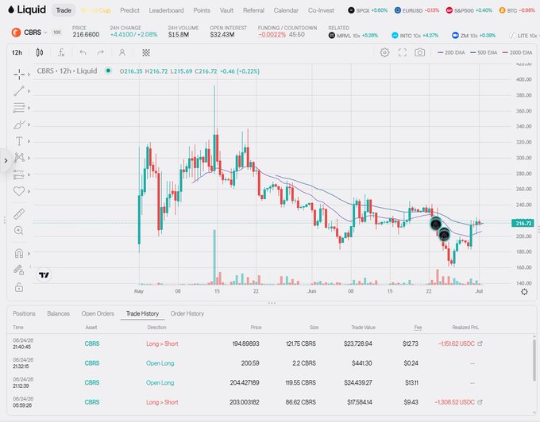540x422 pixels.
Task: Switch to the Open Orders tab
Action: click(x=98, y=313)
